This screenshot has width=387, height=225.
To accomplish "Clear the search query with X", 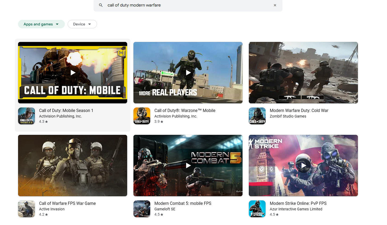I will point(275,5).
